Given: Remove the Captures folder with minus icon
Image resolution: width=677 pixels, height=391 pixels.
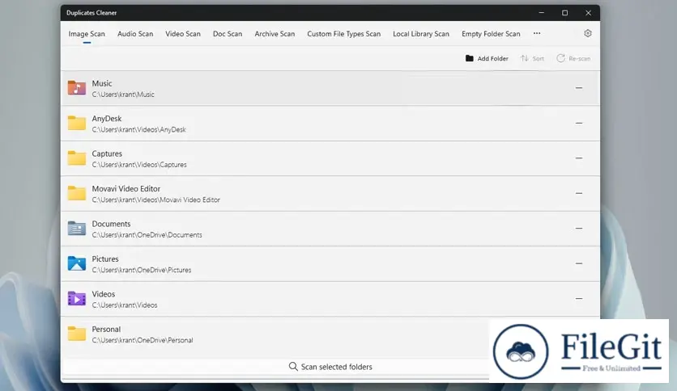Looking at the screenshot, I should click(579, 158).
